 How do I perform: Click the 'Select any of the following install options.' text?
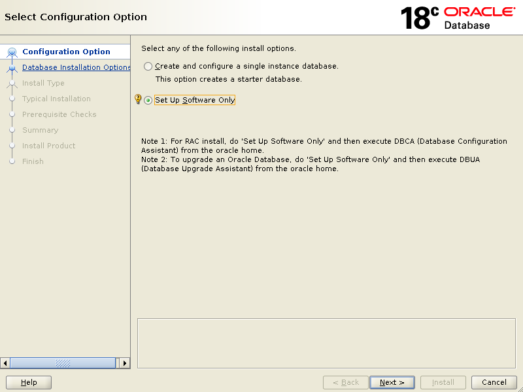[x=218, y=48]
